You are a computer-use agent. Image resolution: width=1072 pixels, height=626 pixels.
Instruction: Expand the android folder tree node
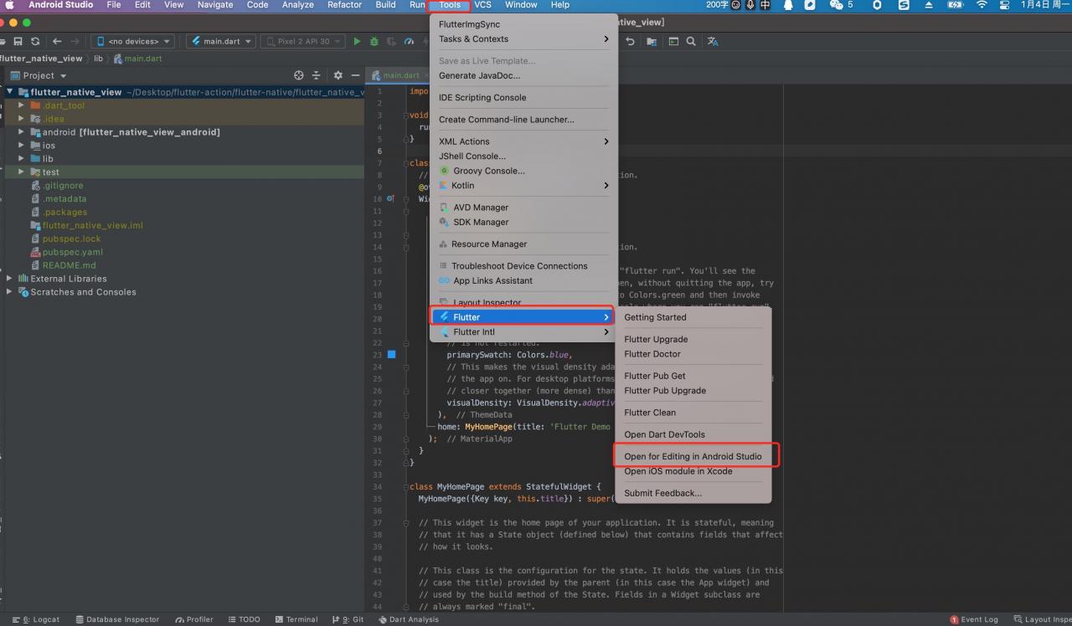tap(21, 132)
